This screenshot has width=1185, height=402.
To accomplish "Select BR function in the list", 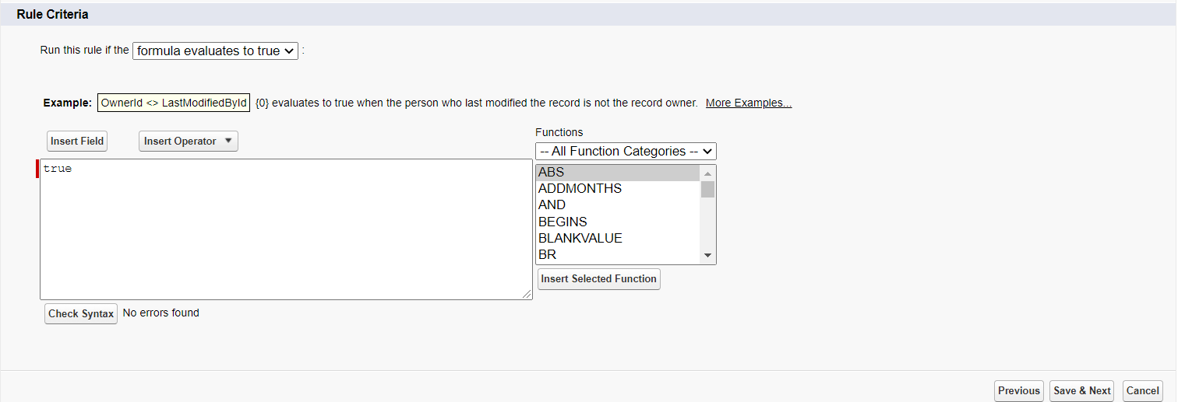I will coord(618,254).
